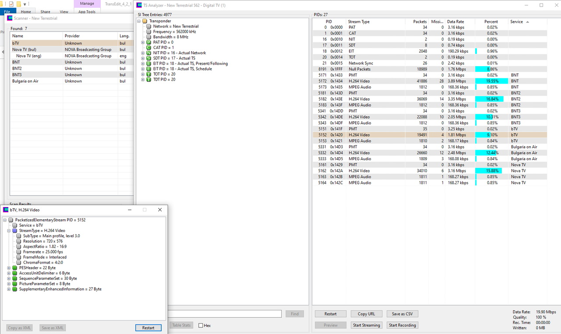Expand the TOT PID = 20 node
Viewport: 561px width, 334px height.
pos(143,74)
